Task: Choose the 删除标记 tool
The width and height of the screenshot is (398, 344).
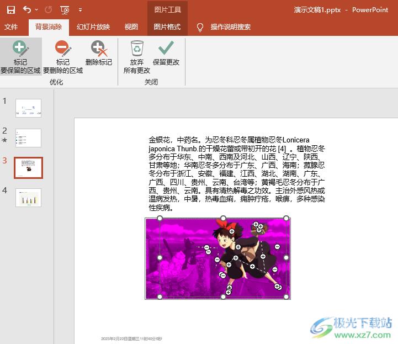Action: 99,54
